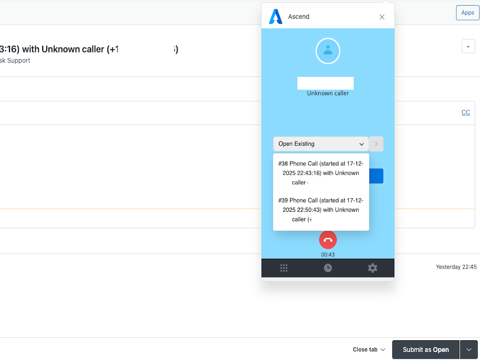The width and height of the screenshot is (480, 360).
Task: Close the Ascend widget panel
Action: point(382,17)
